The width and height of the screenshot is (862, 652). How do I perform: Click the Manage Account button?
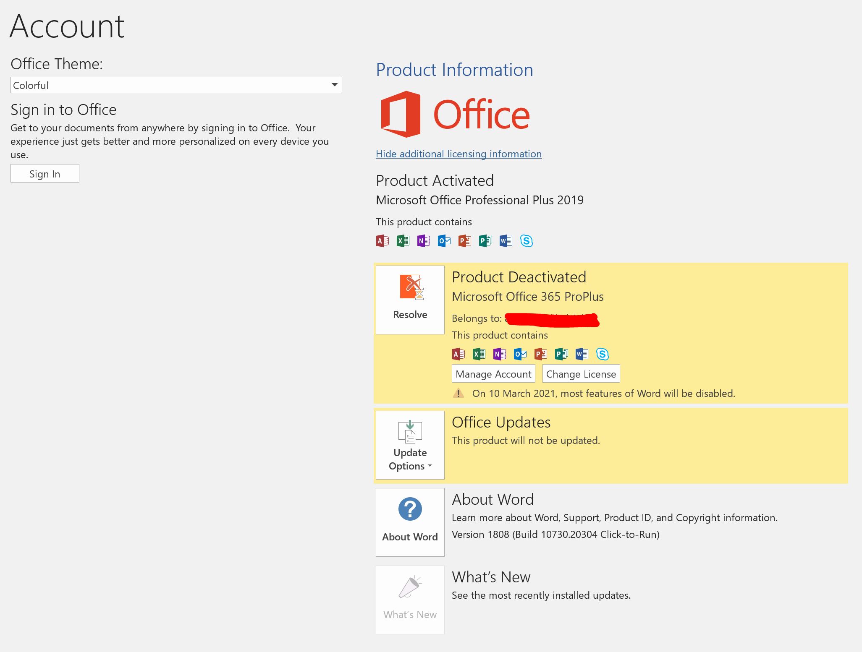click(x=493, y=374)
